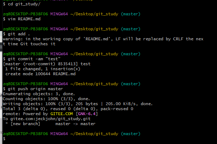The height and width of the screenshot is (144, 217).
Task: Click the CRLF warning message line
Action: (103, 41)
